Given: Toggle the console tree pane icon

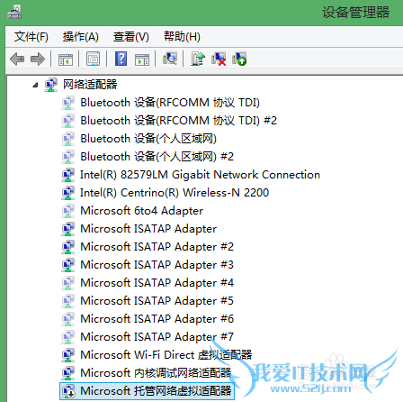Looking at the screenshot, I should [x=66, y=59].
